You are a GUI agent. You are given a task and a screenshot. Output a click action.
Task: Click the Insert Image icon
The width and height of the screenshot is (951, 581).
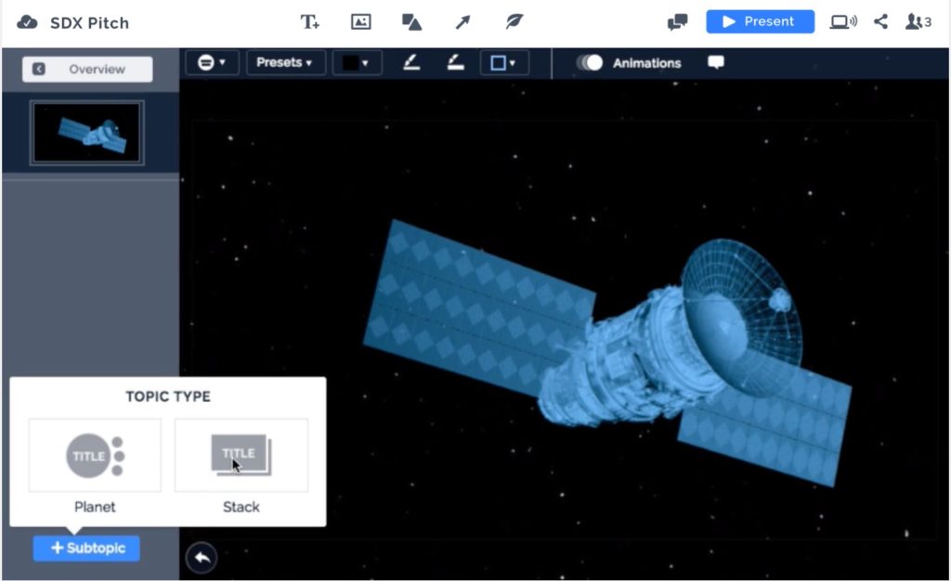pos(360,21)
